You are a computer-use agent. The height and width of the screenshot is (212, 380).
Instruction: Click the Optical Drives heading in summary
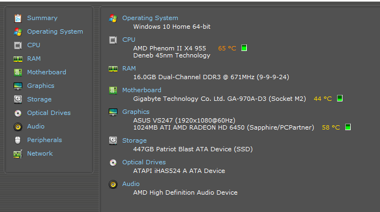(144, 162)
